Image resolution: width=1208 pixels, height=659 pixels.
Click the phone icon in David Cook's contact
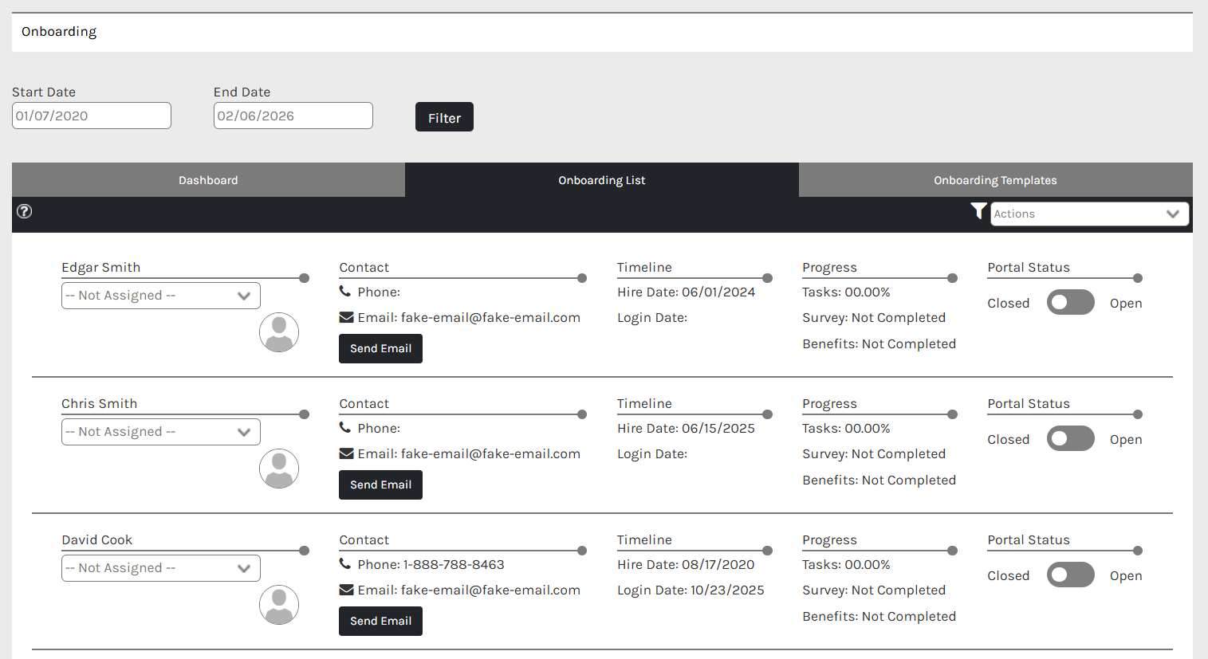click(345, 564)
